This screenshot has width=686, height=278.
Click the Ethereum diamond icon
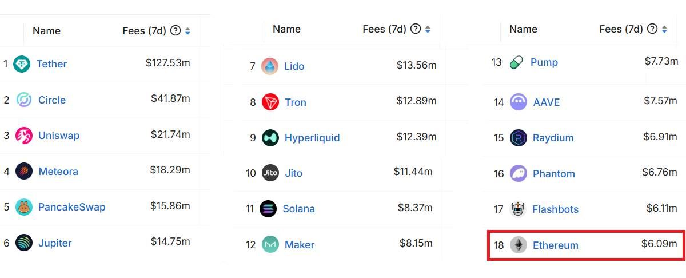[519, 245]
